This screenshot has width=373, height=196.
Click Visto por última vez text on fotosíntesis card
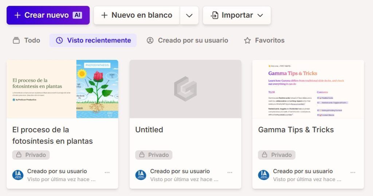(x=61, y=179)
